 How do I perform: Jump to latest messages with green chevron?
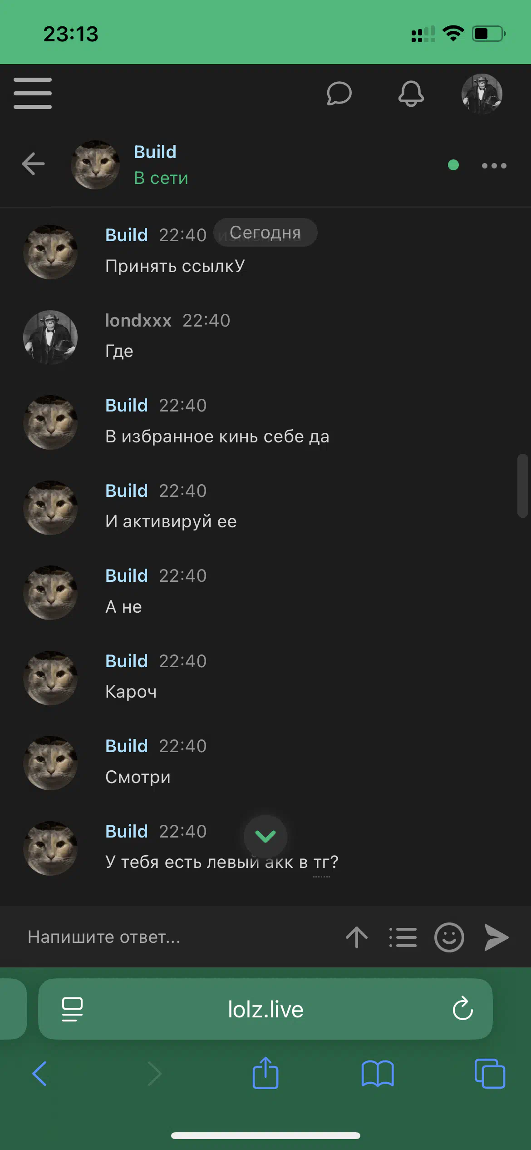point(265,836)
